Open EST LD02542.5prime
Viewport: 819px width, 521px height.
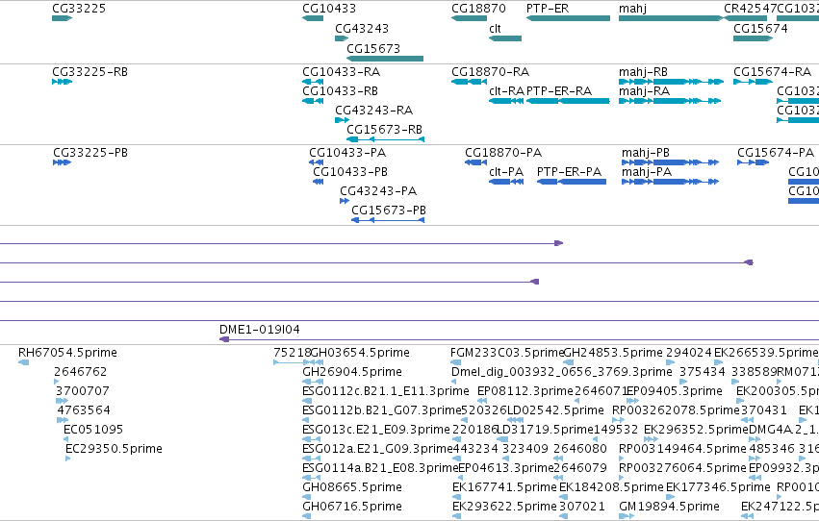click(x=555, y=409)
